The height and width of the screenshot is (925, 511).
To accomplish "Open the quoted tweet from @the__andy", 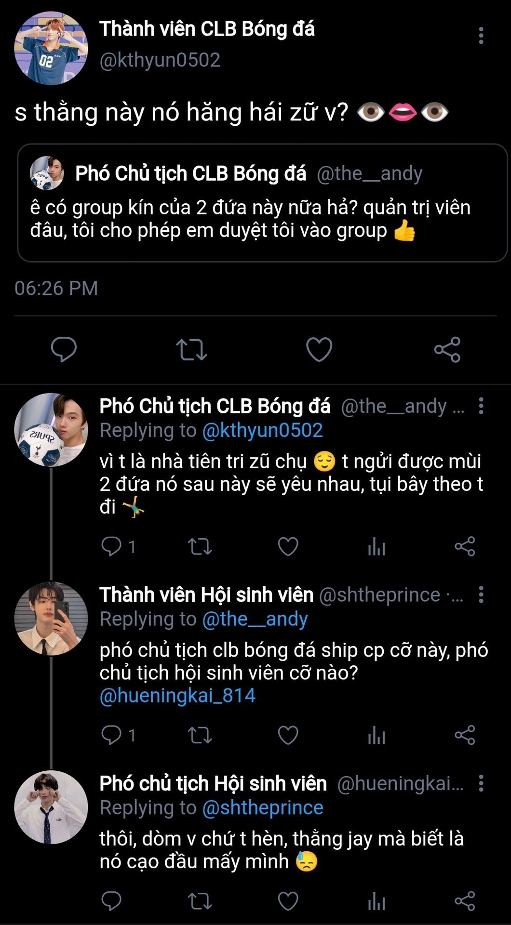I will (x=262, y=203).
